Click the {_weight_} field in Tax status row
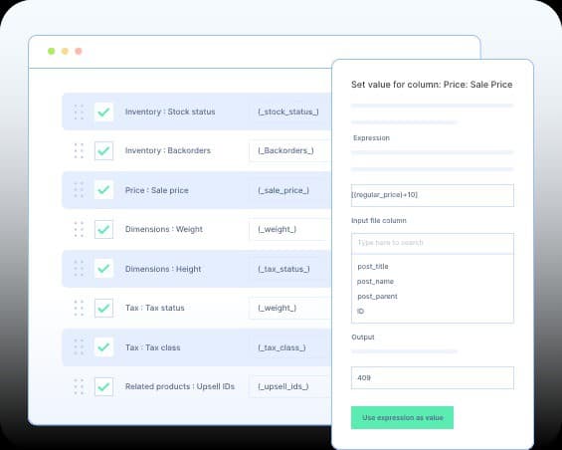 point(290,308)
